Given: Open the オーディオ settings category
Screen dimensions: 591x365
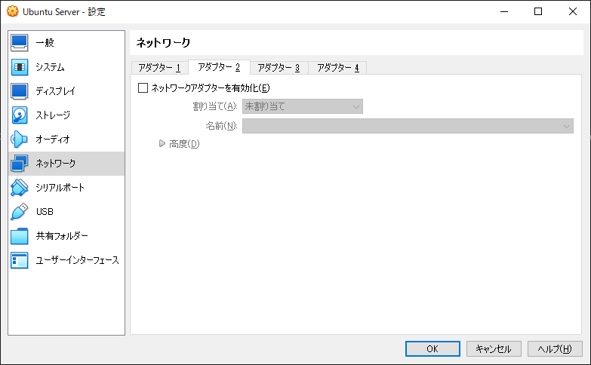Looking at the screenshot, I should pyautogui.click(x=66, y=140).
